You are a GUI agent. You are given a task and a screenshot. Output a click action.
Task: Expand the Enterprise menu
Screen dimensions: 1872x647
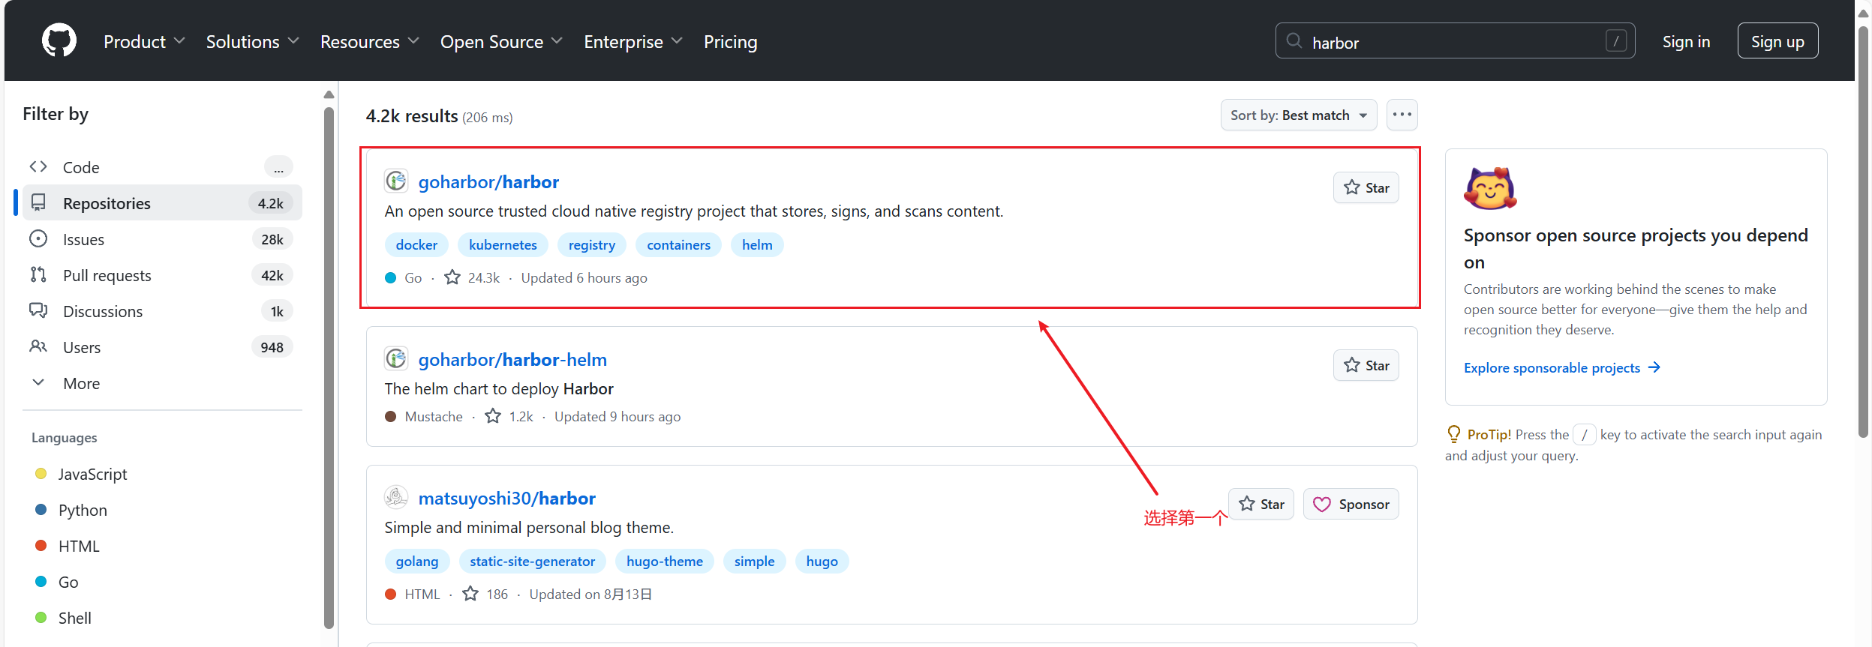(633, 41)
